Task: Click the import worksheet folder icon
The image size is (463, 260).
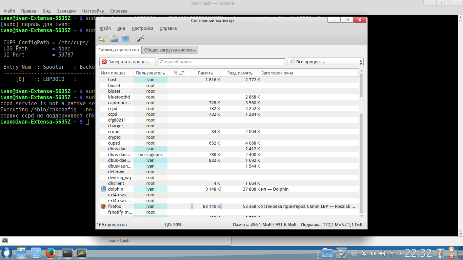Action: (114, 39)
